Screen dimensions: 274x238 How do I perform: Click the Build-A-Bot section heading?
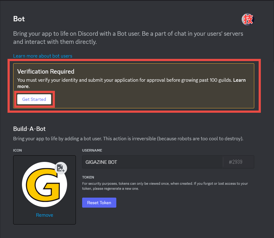pos(29,129)
